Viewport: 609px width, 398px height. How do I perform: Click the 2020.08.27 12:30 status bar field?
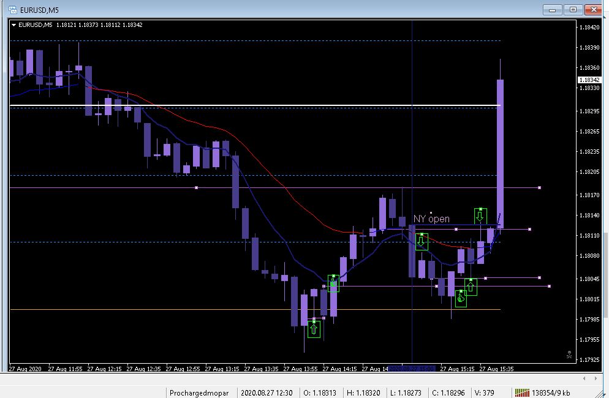click(267, 393)
